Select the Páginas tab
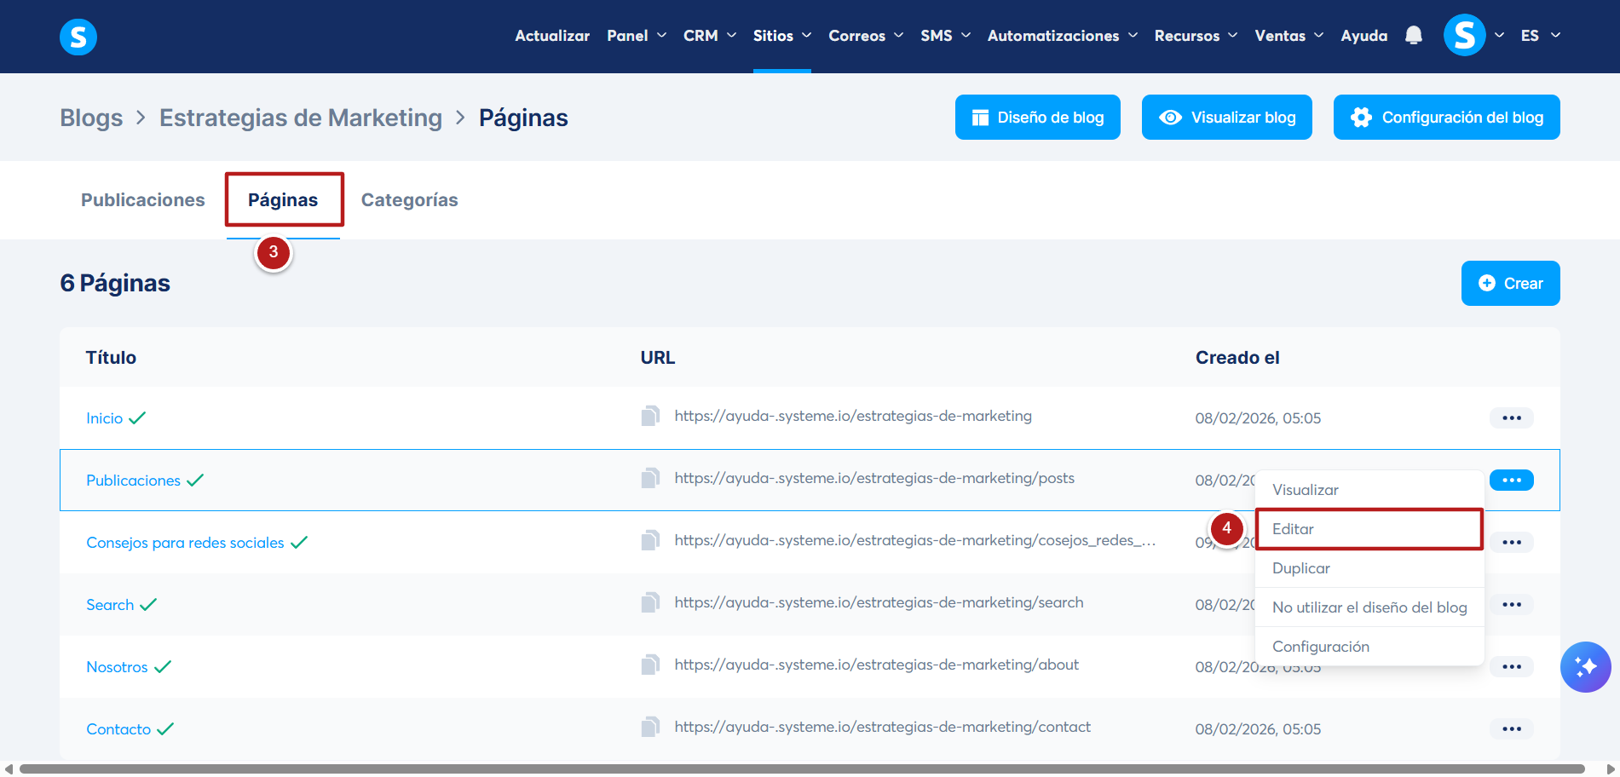Viewport: 1620px width, 777px height. 283,200
